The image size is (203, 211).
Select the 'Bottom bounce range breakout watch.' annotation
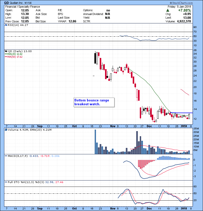pyautogui.click(x=94, y=102)
